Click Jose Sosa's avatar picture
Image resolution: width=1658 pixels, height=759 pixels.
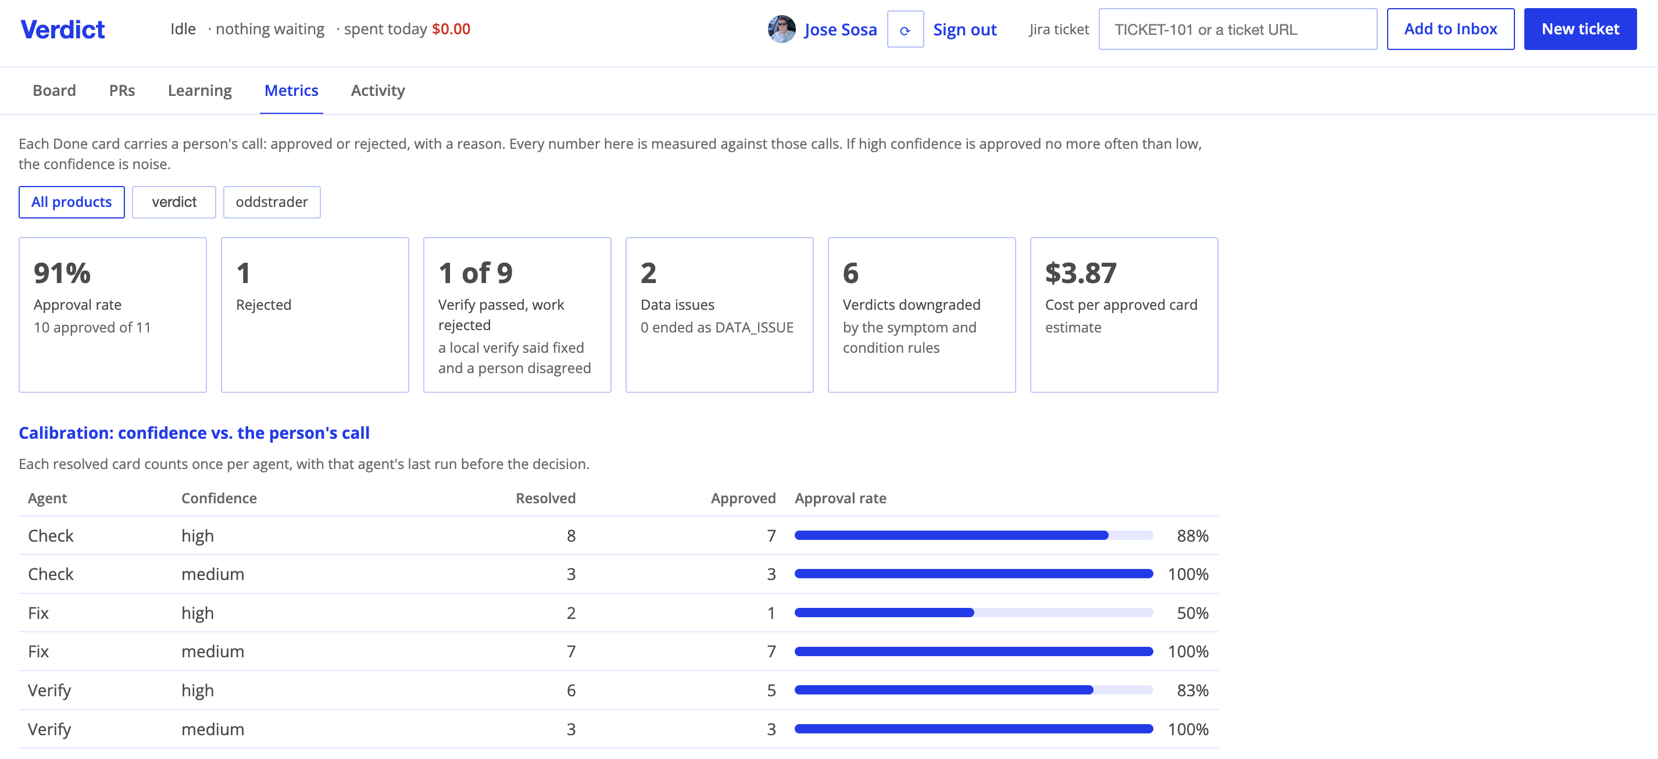tap(781, 30)
